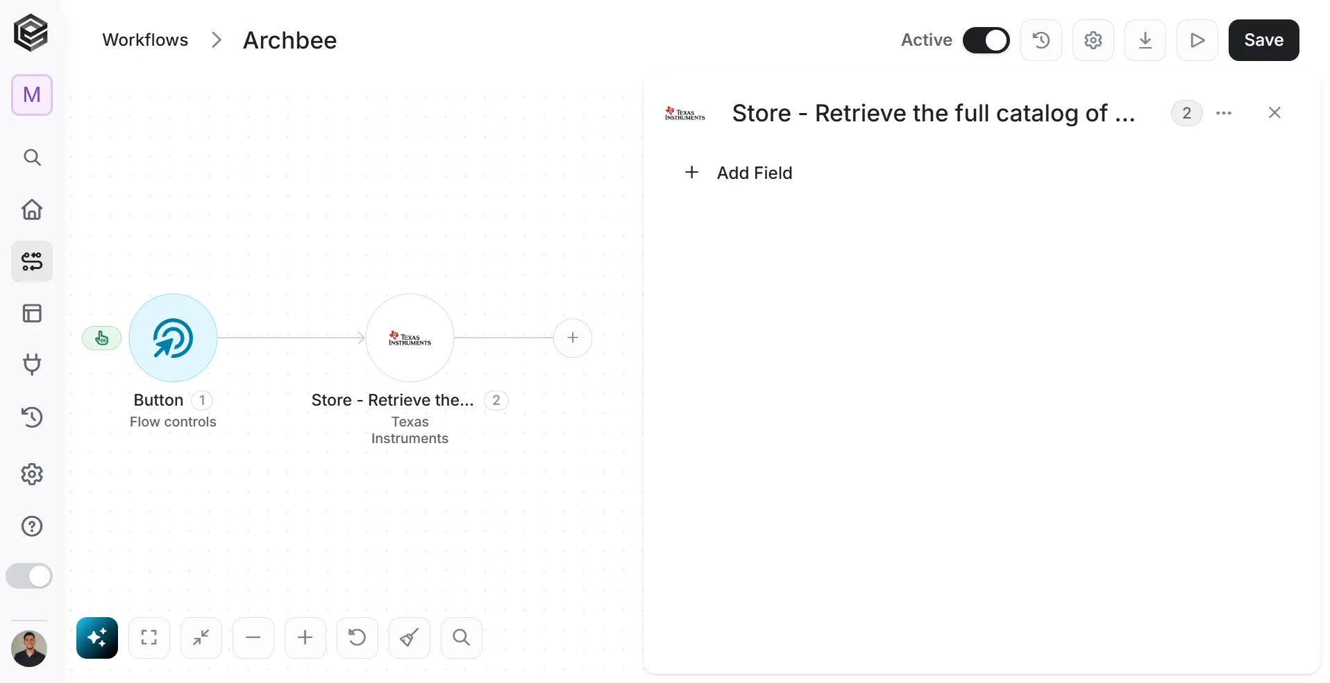This screenshot has height=683, width=1330.
Task: Open the Workflows icon in sidebar
Action: [32, 261]
